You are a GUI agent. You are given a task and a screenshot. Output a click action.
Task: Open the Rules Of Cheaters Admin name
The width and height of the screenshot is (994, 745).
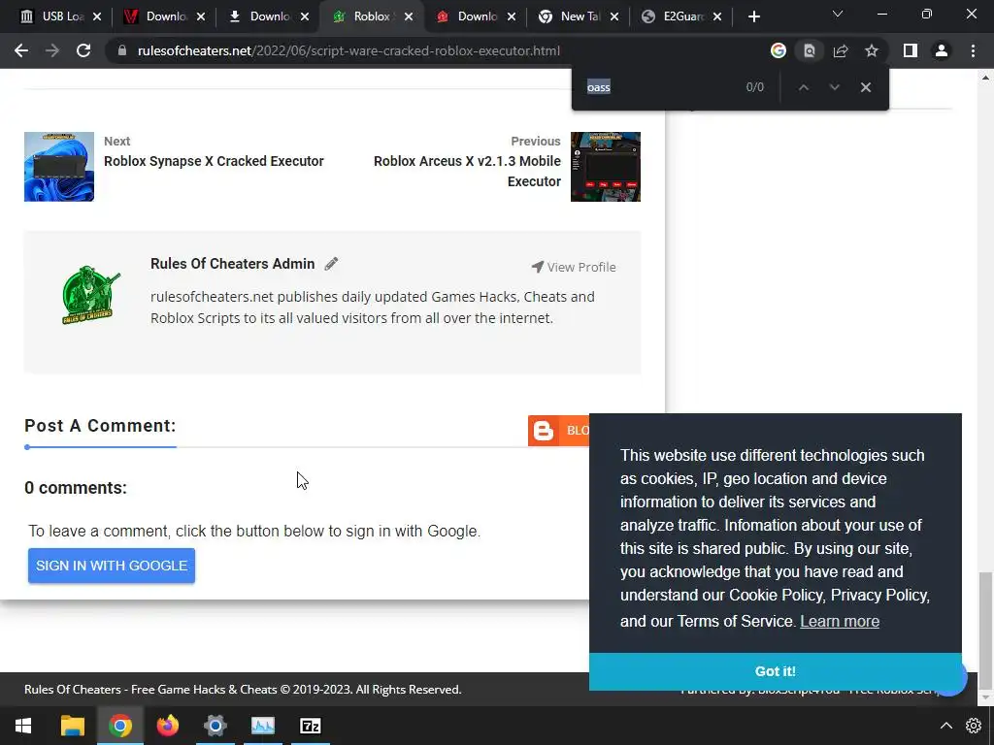tap(232, 264)
